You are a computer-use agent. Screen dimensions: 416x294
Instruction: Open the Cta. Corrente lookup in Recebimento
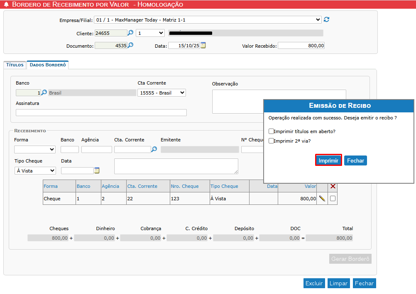click(x=154, y=149)
